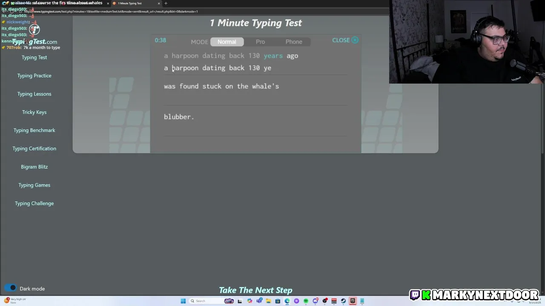Close the "1 Minute Typing Test" browser tab
Viewport: 545px width, 306px height.
(159, 3)
